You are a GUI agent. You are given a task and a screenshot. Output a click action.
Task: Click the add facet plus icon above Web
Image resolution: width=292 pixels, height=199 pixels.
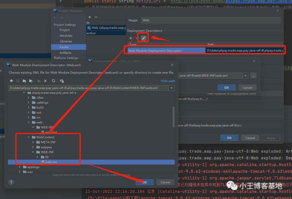(90, 17)
